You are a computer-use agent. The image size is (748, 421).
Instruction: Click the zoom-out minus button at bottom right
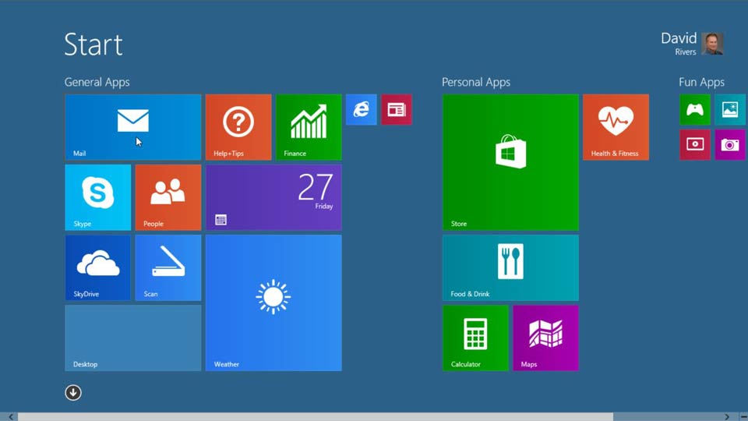click(x=743, y=416)
